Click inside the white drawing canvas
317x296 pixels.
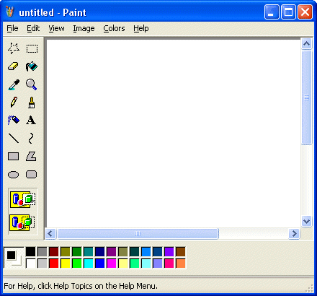[174, 134]
